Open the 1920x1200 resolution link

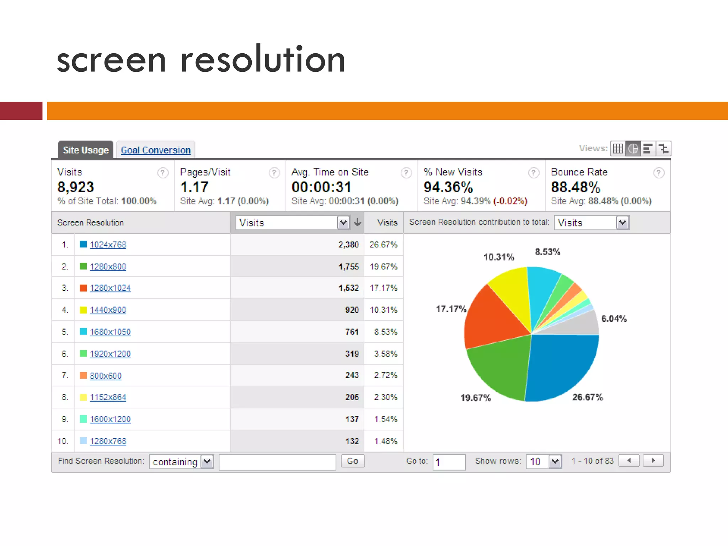110,354
